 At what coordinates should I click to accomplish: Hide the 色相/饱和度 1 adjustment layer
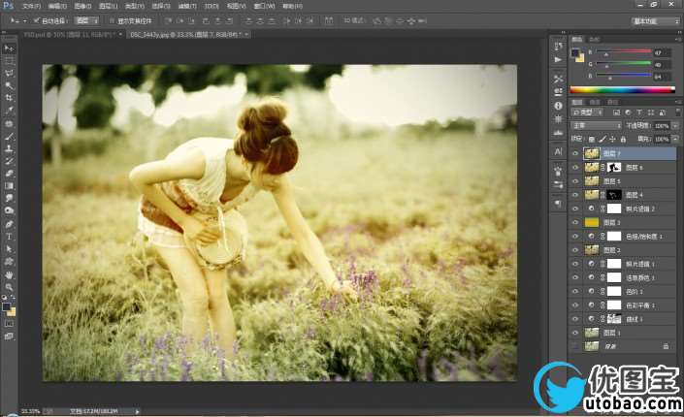coord(575,237)
